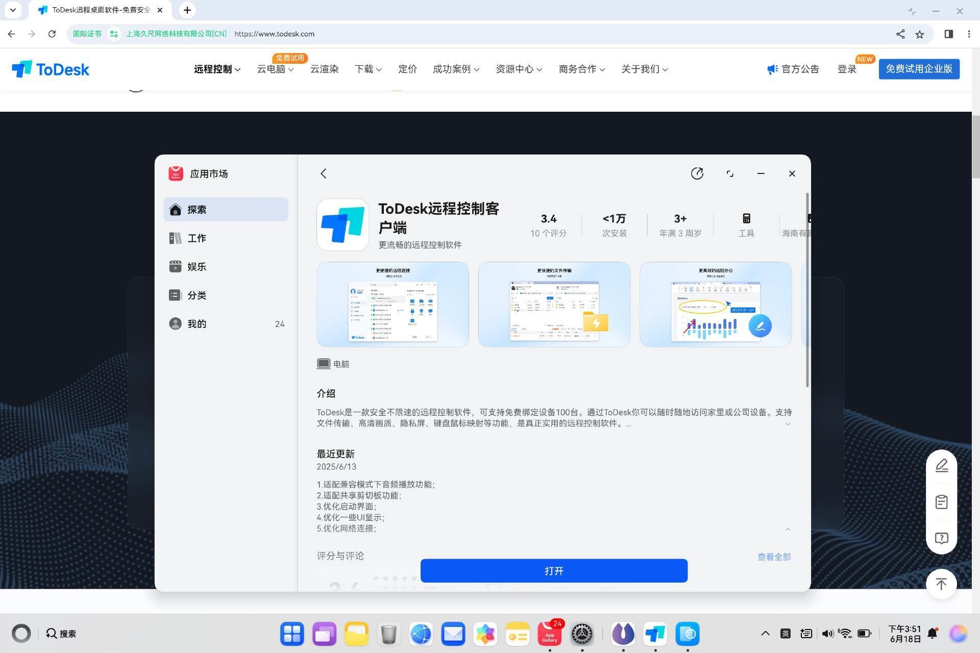Close the ToDesk browser tab
This screenshot has height=653, width=980.
160,10
